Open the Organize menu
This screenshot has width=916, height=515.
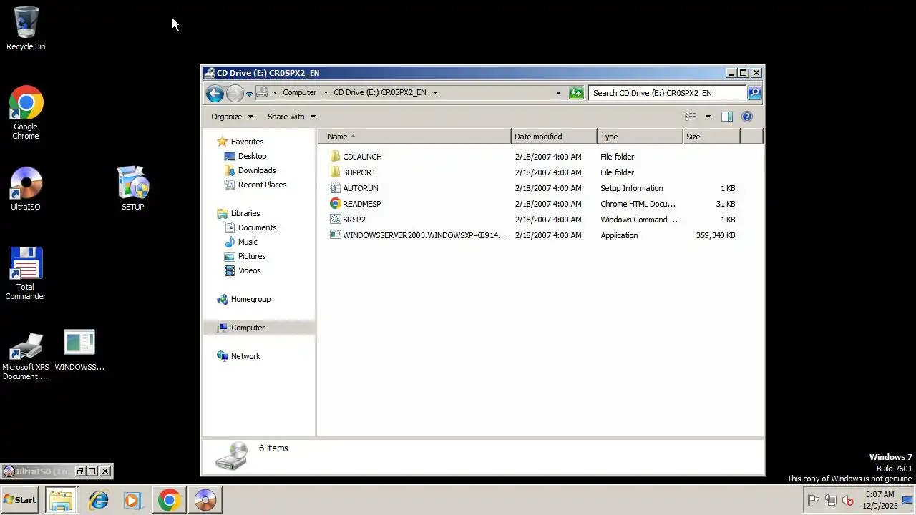point(232,117)
